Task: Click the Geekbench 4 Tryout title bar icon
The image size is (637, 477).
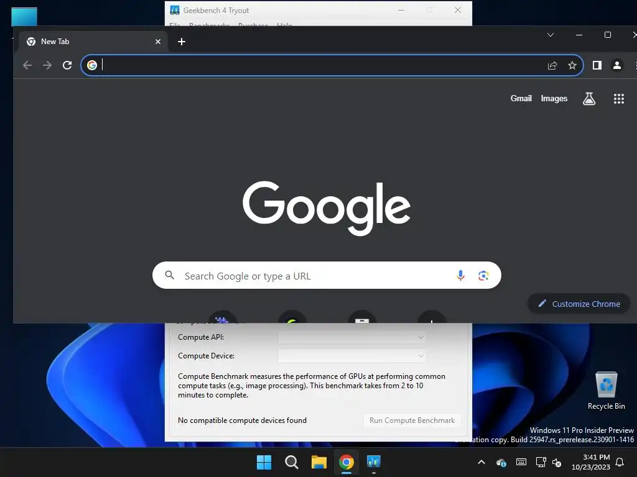Action: coord(175,10)
